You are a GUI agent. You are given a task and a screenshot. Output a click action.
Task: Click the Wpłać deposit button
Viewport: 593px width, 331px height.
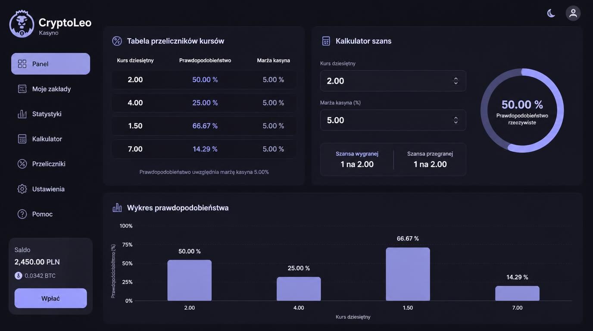(50, 298)
